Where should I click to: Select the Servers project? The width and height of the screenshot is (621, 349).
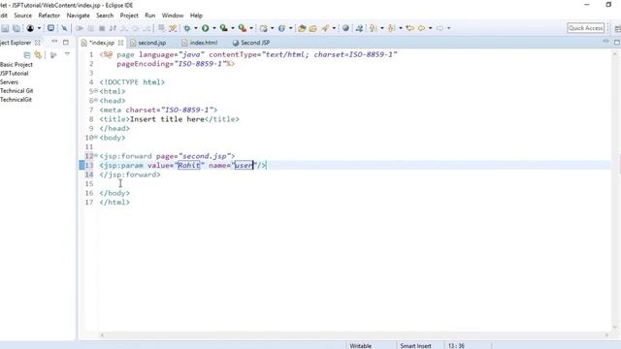point(9,81)
